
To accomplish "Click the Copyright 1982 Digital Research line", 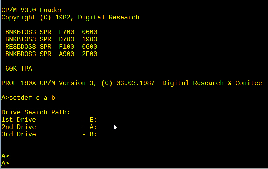I will [x=70, y=17].
